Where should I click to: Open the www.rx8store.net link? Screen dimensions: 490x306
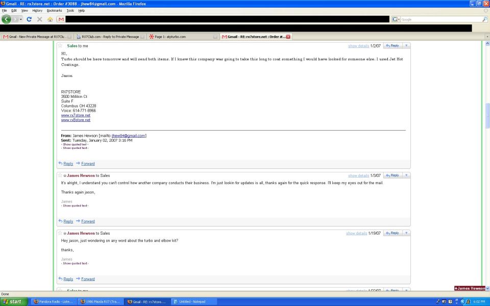76,120
